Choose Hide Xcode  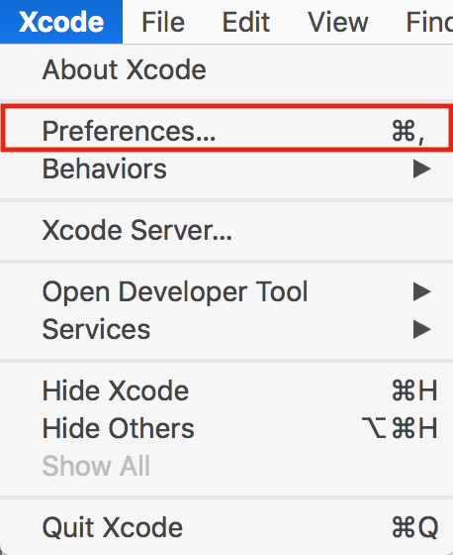[x=226, y=390]
